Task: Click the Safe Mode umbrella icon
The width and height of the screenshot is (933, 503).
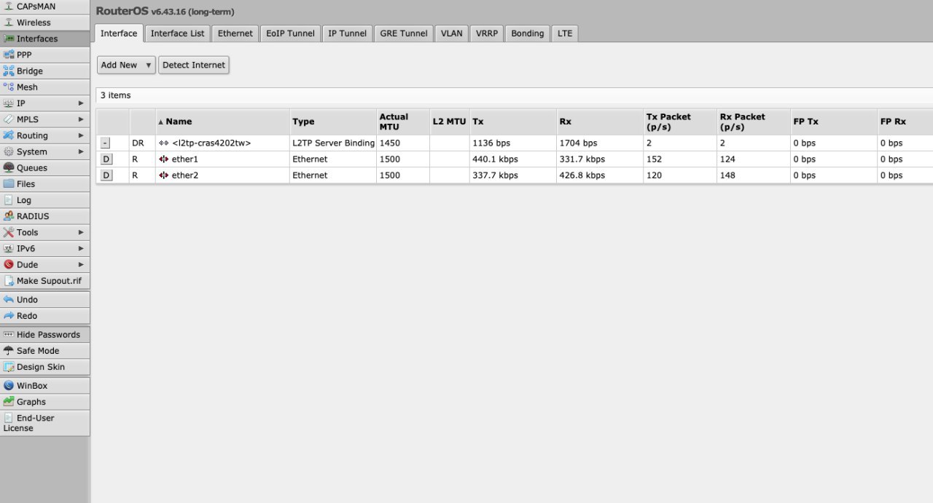Action: (x=9, y=350)
